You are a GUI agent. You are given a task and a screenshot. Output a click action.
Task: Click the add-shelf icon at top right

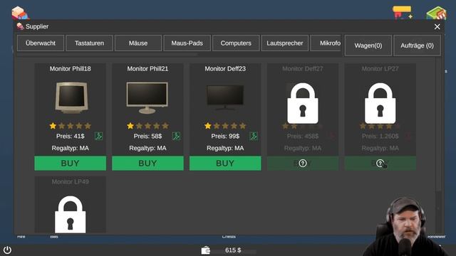(x=403, y=13)
